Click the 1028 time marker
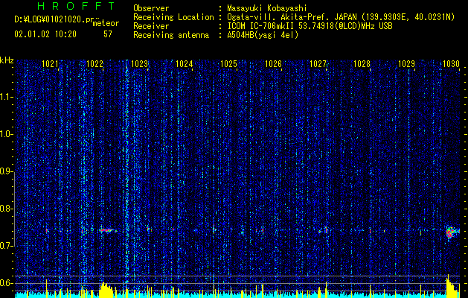The image size is (468, 298). [362, 63]
